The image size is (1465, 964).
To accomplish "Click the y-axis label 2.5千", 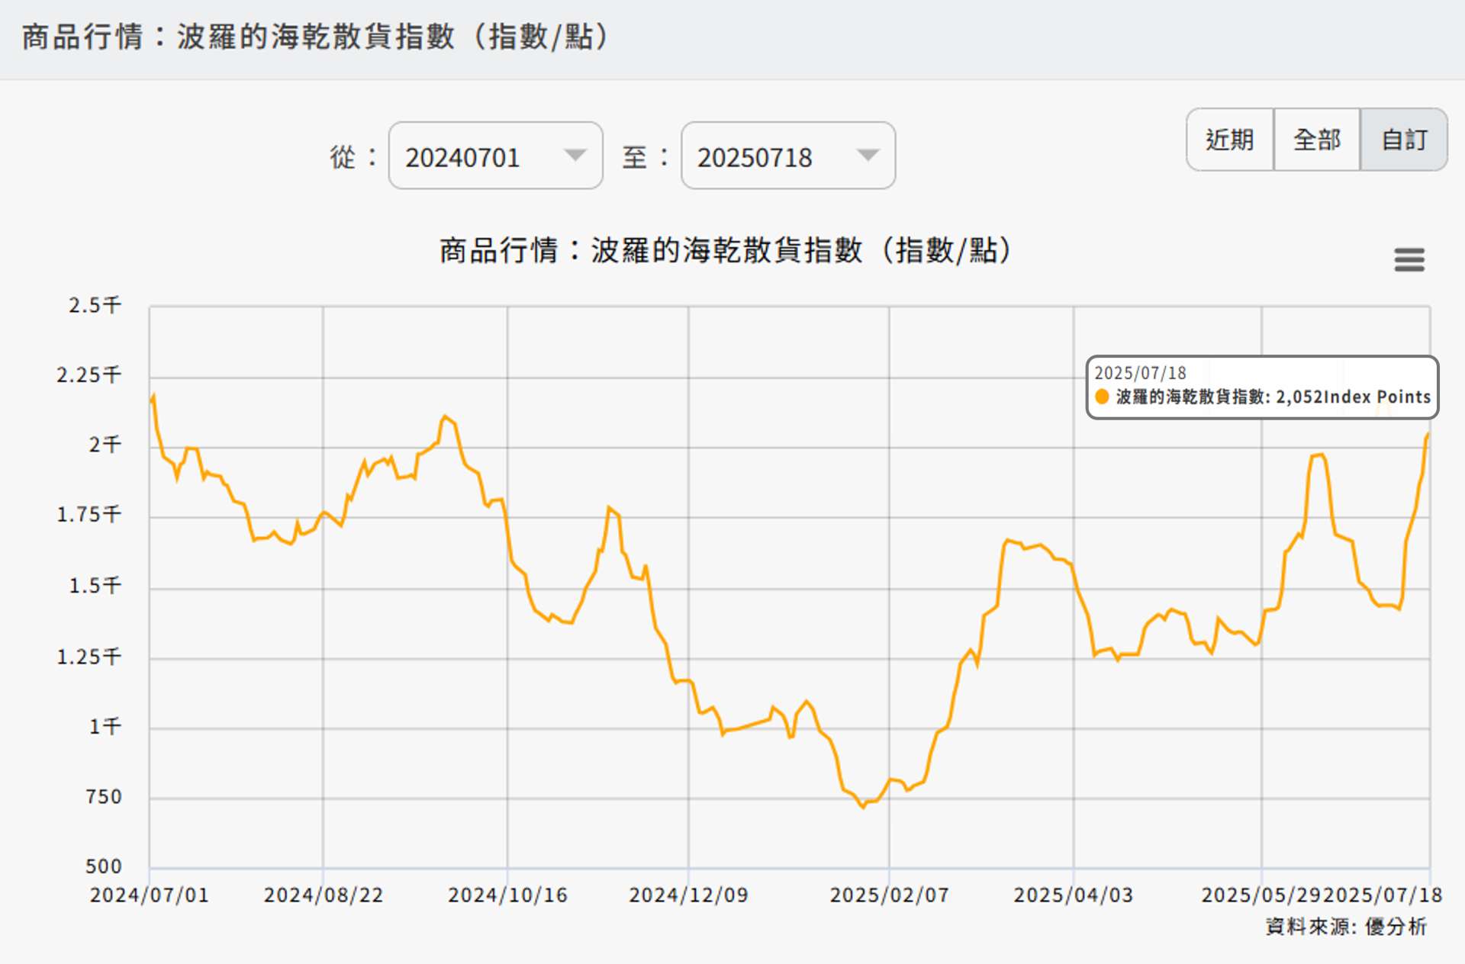I will (x=95, y=305).
